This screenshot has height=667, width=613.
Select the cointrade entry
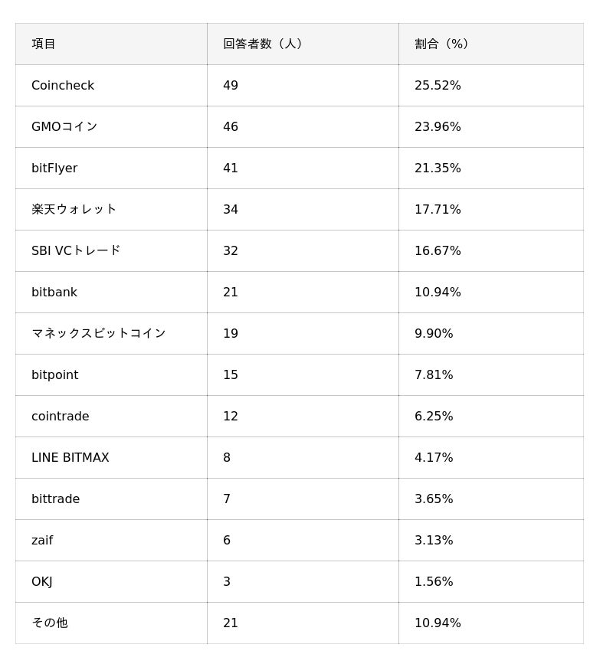[x=61, y=416]
